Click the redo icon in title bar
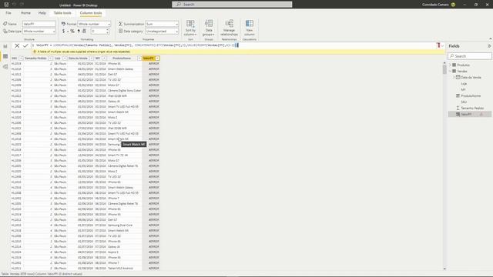The image size is (493, 277). click(22, 5)
